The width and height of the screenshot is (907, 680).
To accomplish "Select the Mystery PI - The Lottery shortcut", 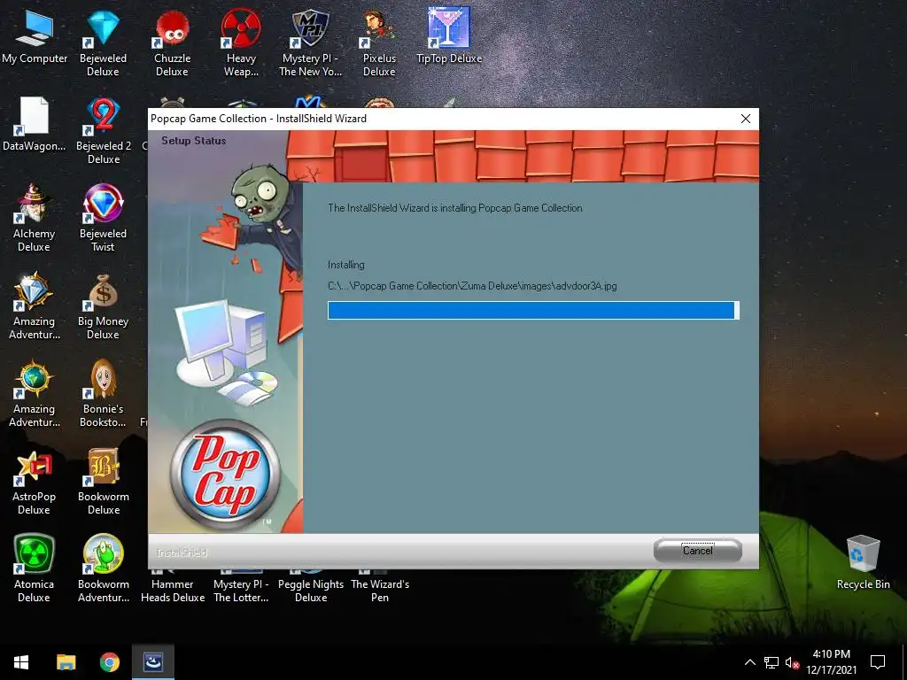I will point(241,588).
